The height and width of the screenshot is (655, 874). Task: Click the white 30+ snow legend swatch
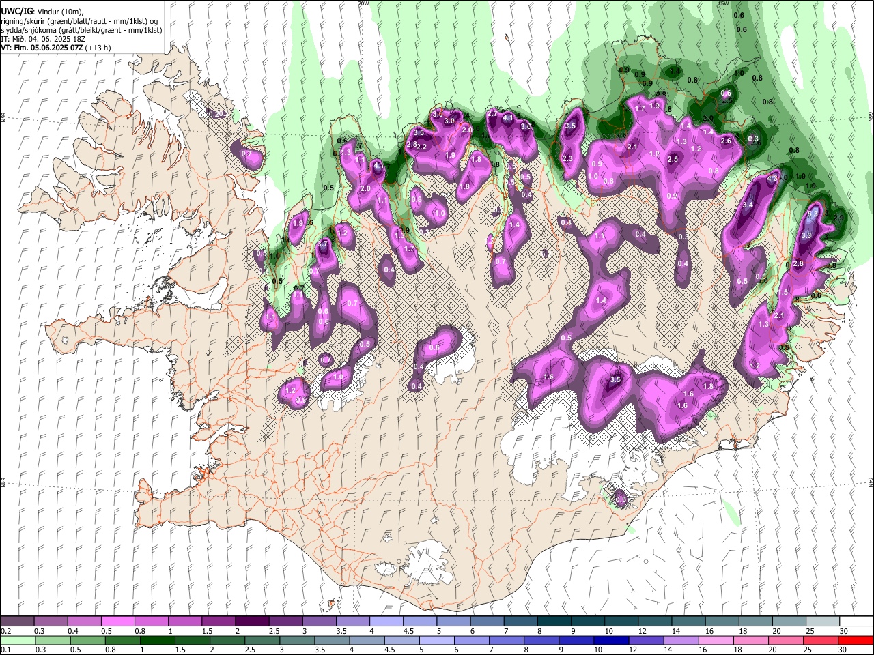point(856,622)
